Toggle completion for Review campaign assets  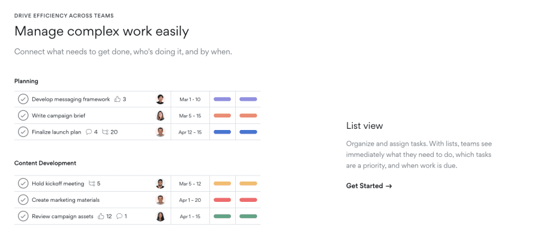(23, 216)
